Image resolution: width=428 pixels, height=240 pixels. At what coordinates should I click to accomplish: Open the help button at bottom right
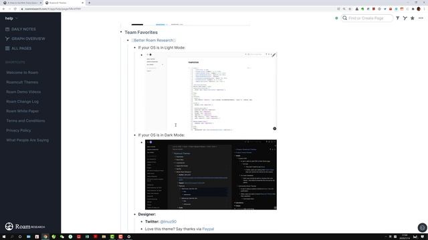point(422,227)
